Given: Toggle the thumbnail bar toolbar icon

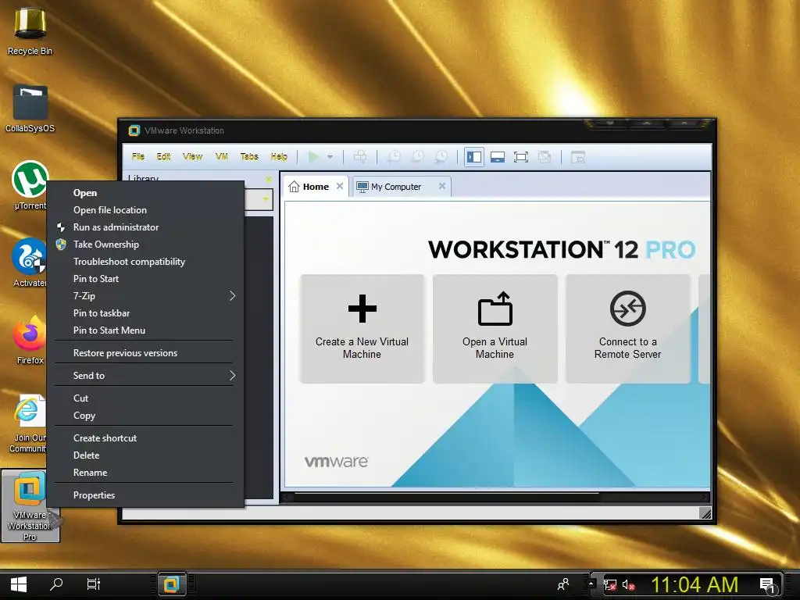Looking at the screenshot, I should [498, 156].
